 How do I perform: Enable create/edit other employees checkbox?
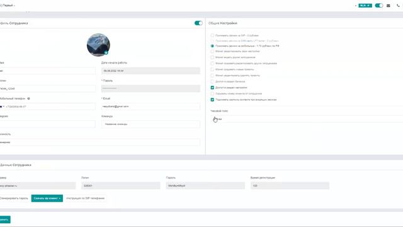212,63
